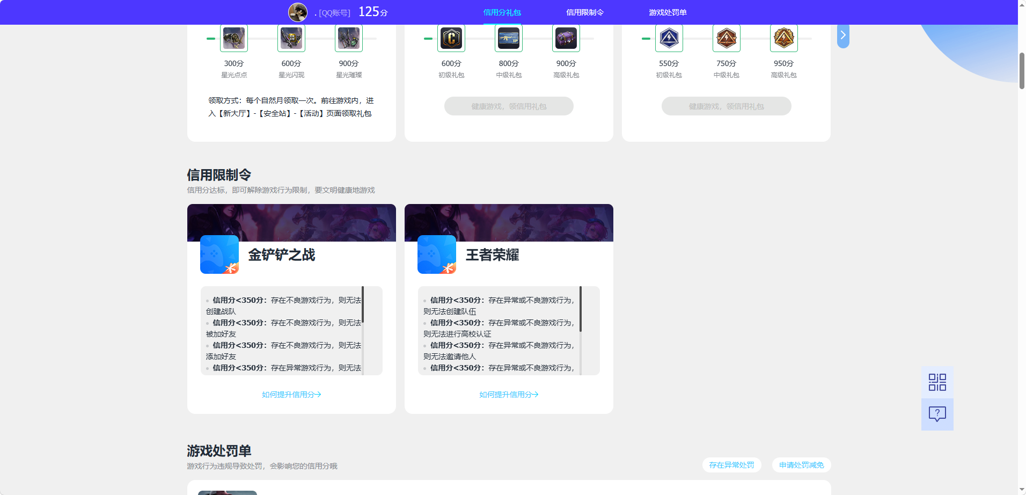Viewport: 1026px width, 495px height.
Task: Click the 存在异常处罚 button
Action: click(731, 465)
